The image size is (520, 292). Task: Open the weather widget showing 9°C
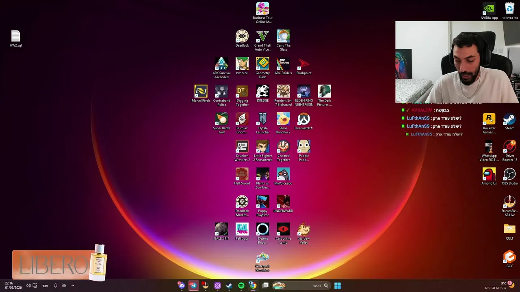click(x=500, y=286)
